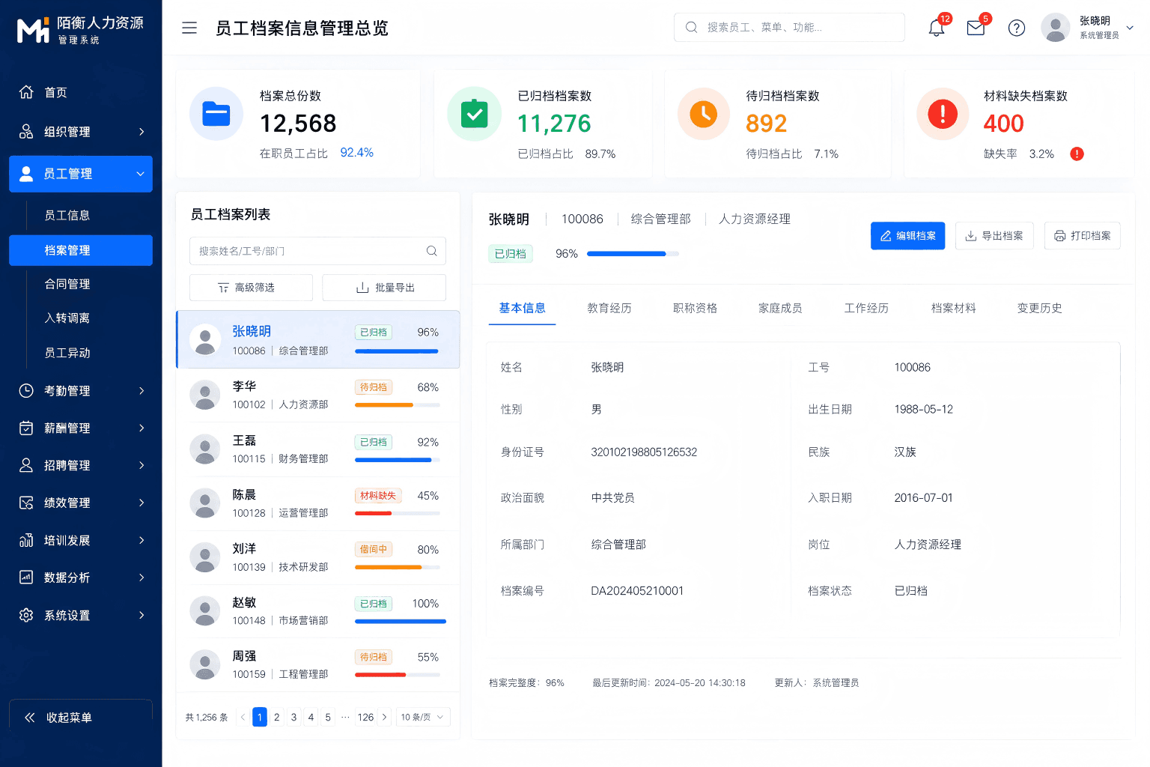
Task: Expand the 考勤管理 menu chevron
Action: click(x=142, y=390)
